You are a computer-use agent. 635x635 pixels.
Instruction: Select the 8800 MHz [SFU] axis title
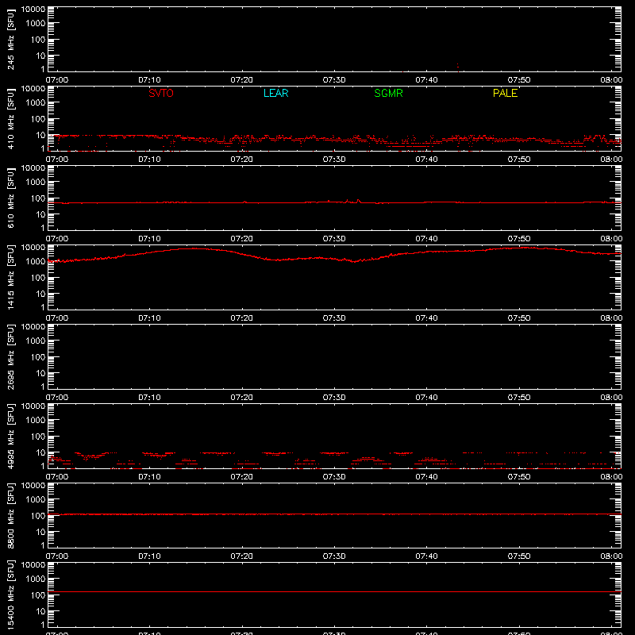tap(11, 515)
